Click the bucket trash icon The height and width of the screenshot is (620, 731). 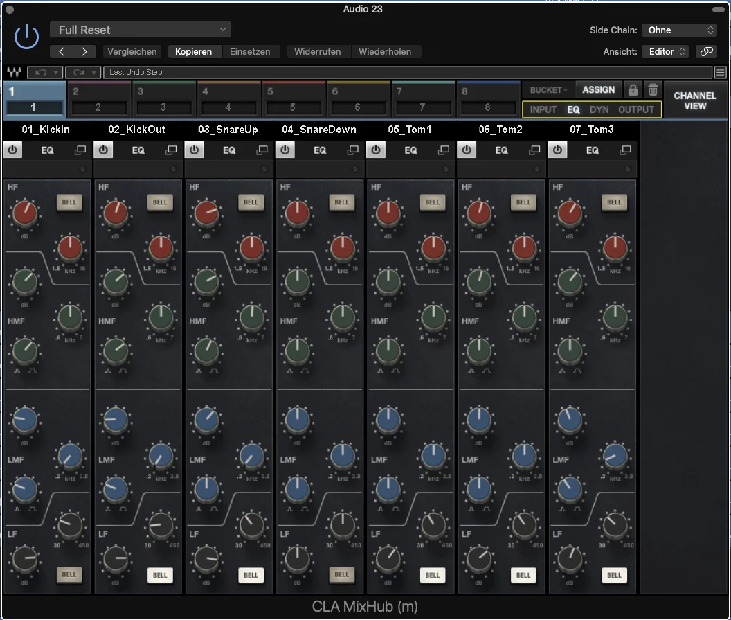click(653, 89)
